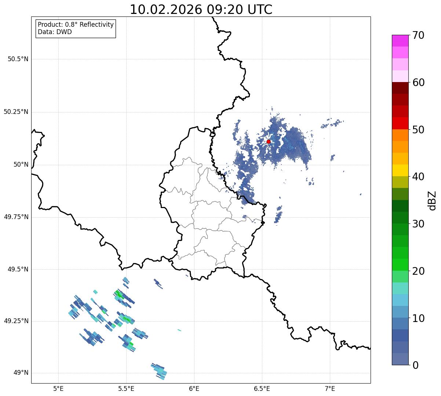Click the '50°N' latitude label
441x396 pixels.
pos(21,164)
